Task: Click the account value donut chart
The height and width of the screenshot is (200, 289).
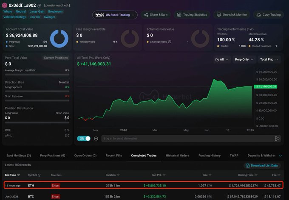Action: pos(59,39)
